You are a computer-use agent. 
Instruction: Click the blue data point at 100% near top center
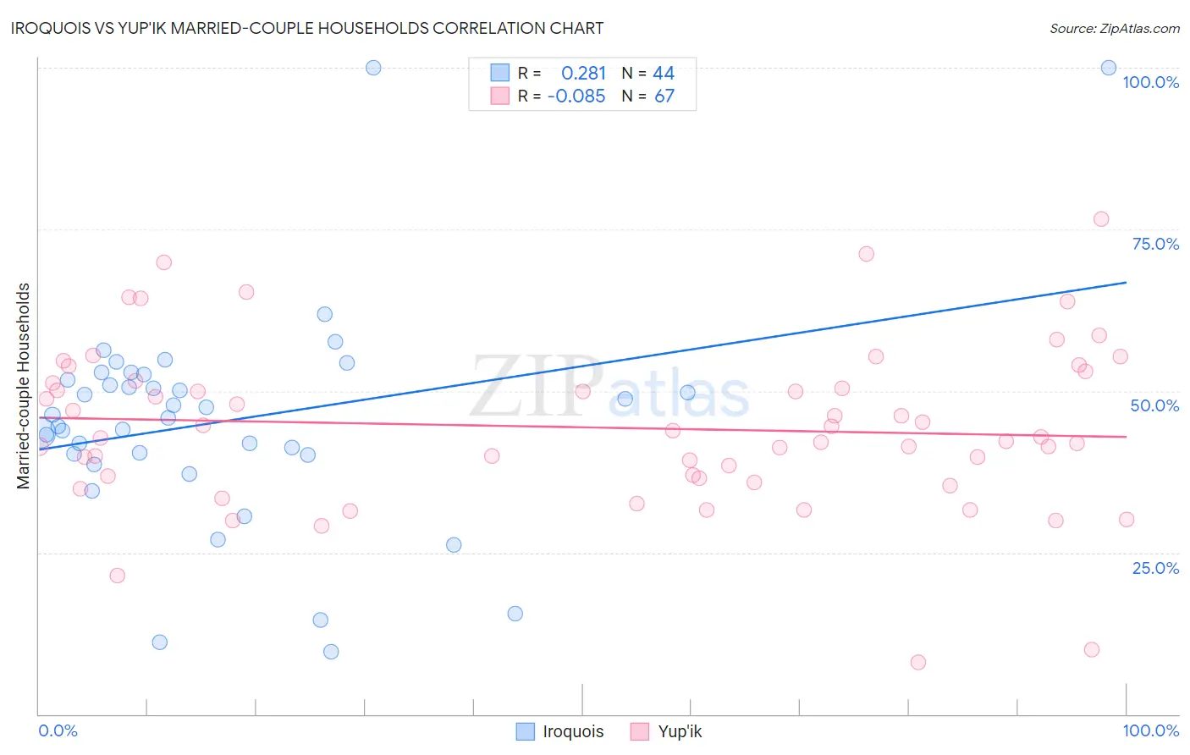[373, 68]
